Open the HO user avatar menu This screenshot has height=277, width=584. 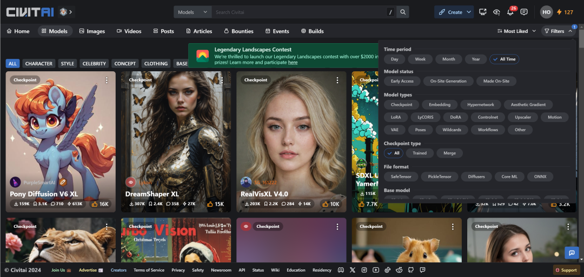point(546,12)
